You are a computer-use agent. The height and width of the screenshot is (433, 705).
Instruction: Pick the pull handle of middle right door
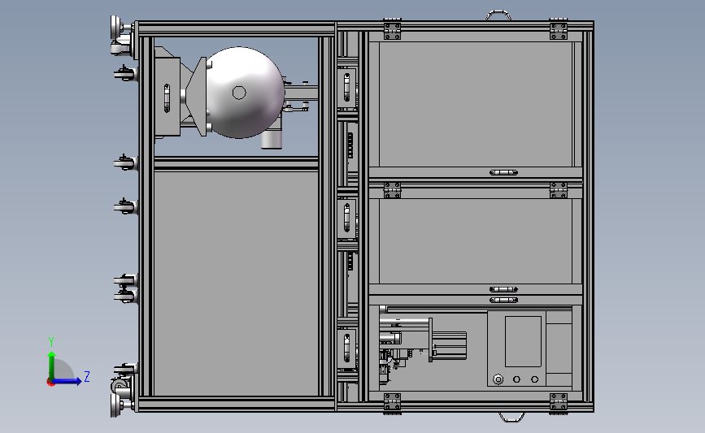pos(503,289)
